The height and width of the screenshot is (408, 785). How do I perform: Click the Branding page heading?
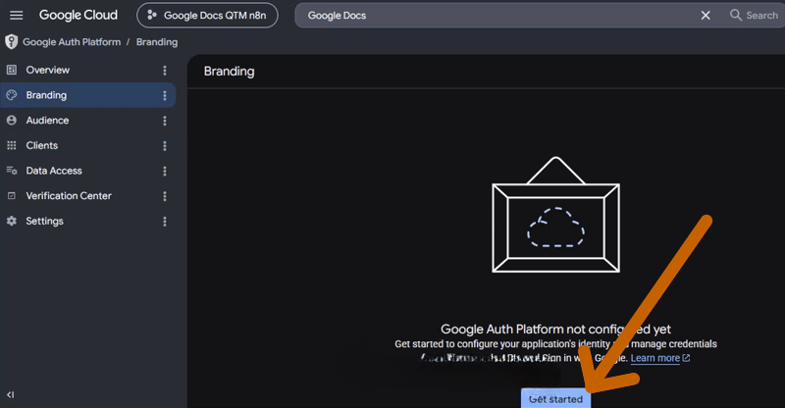[229, 71]
